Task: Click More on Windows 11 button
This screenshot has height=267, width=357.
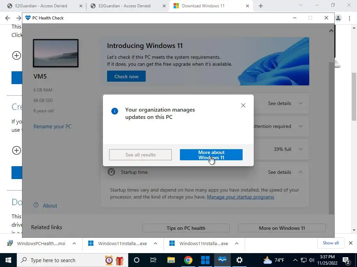Action: tap(282, 228)
